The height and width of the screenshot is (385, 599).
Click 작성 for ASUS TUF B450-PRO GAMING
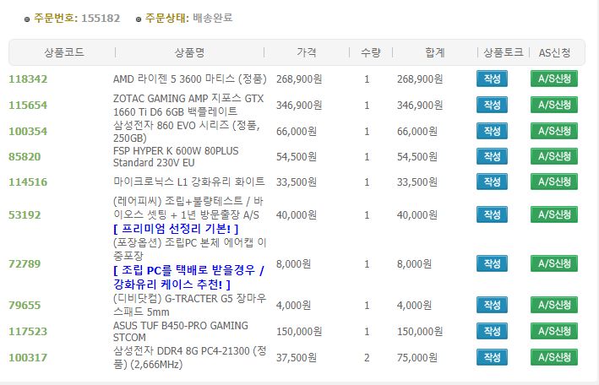[x=492, y=331]
